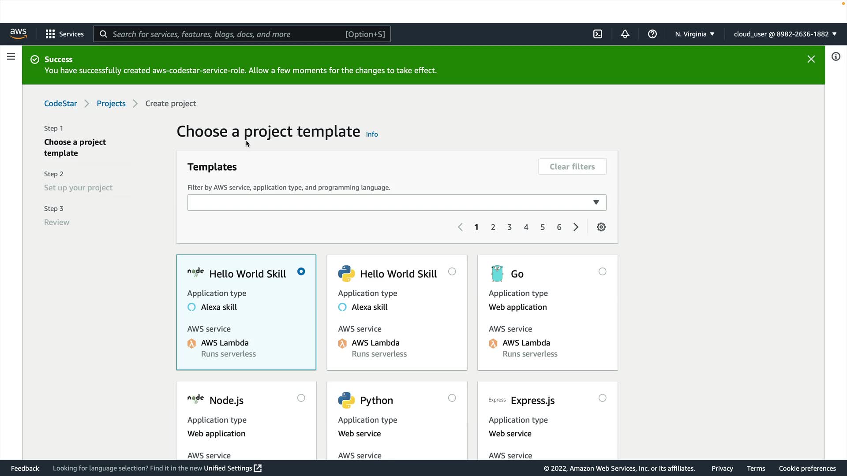Select the Express.js template radio button
The width and height of the screenshot is (847, 476).
point(603,398)
